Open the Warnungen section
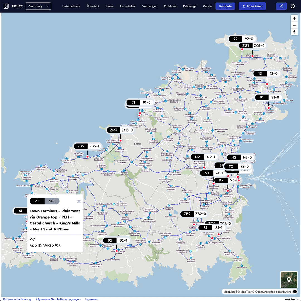 click(x=150, y=6)
